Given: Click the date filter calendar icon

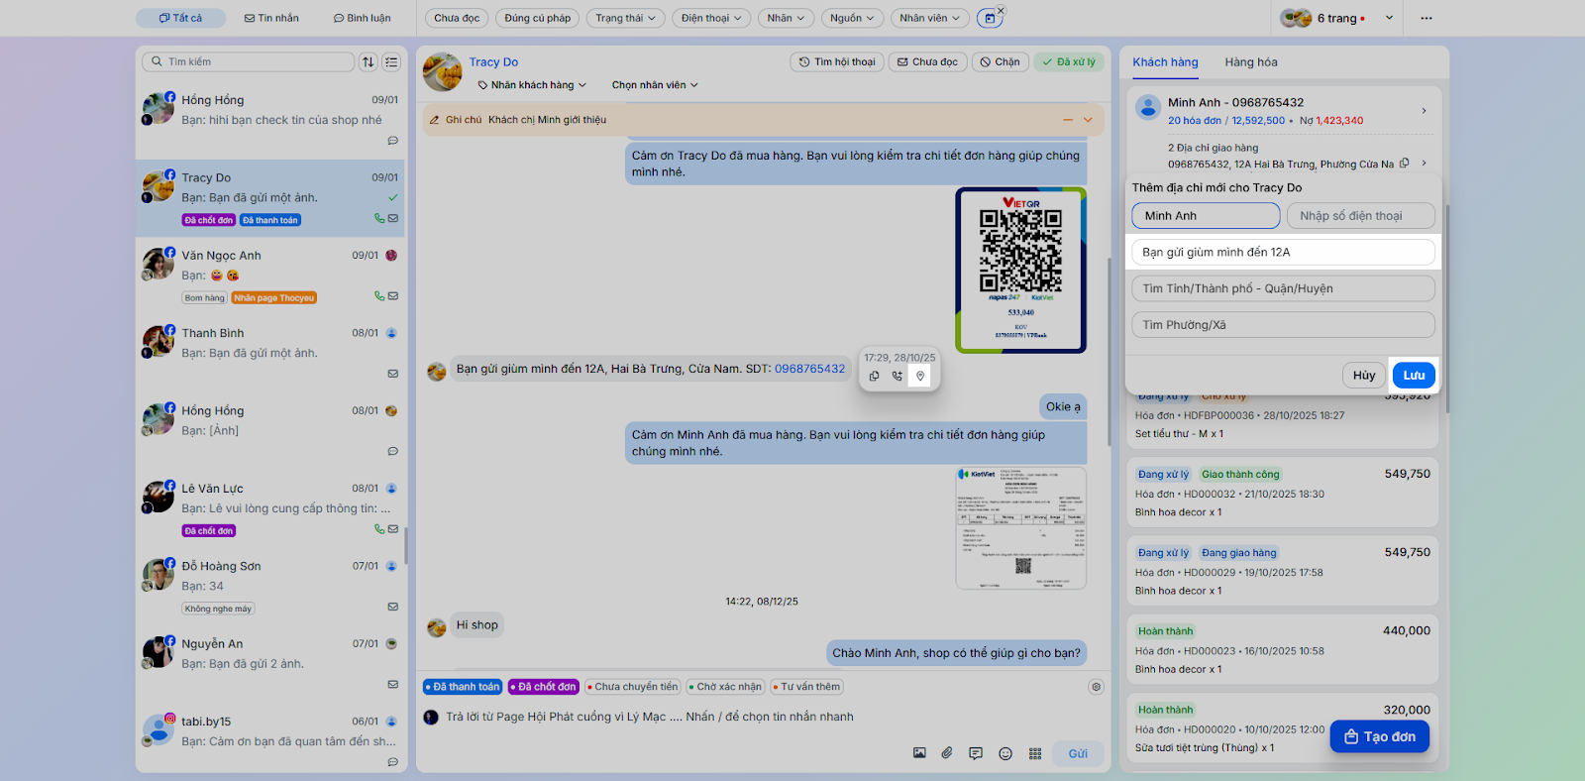Looking at the screenshot, I should tap(989, 18).
